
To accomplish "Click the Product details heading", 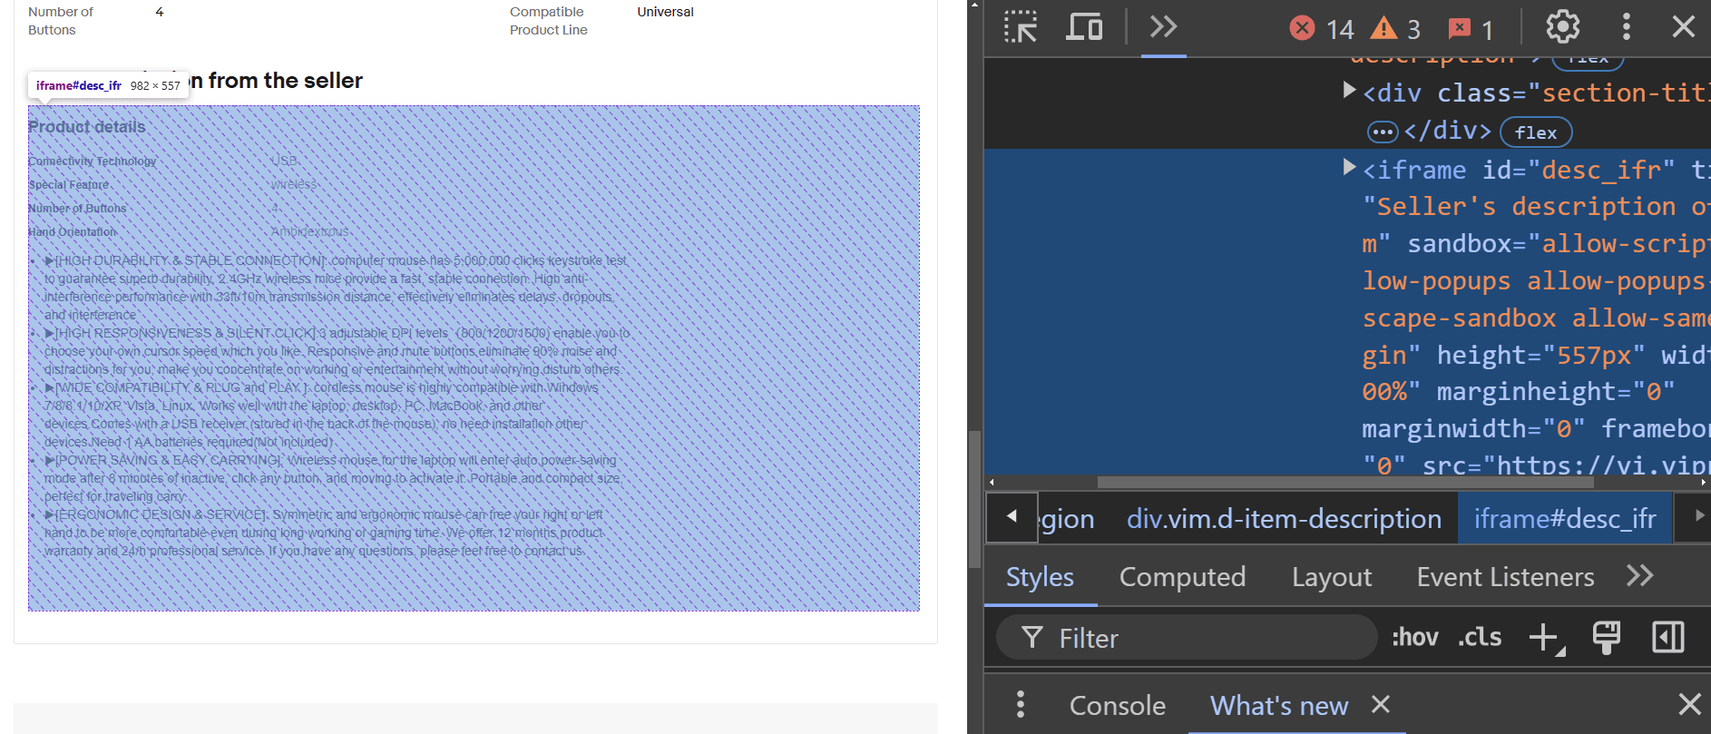I will [x=87, y=127].
